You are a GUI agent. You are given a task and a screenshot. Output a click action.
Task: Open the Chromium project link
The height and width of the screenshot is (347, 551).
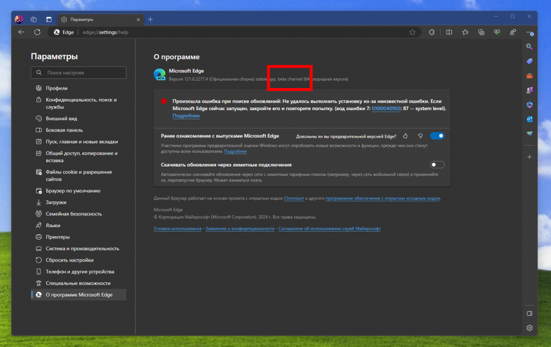point(294,198)
